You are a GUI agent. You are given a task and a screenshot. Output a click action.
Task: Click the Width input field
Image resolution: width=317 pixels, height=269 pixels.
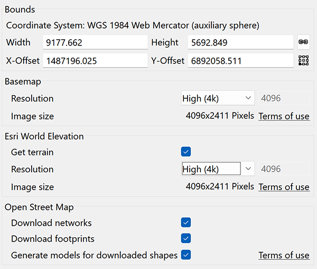95,42
